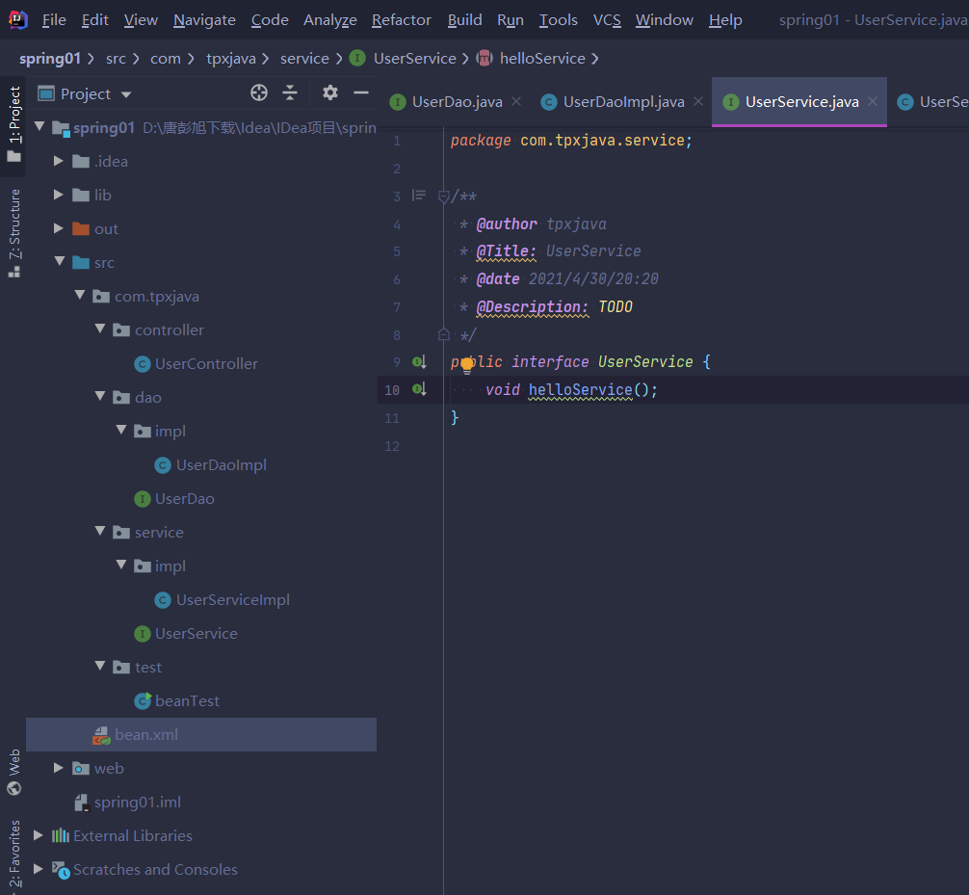Fold the Javadoc comment at line 3
Screen dimensions: 969x895
[x=444, y=197]
